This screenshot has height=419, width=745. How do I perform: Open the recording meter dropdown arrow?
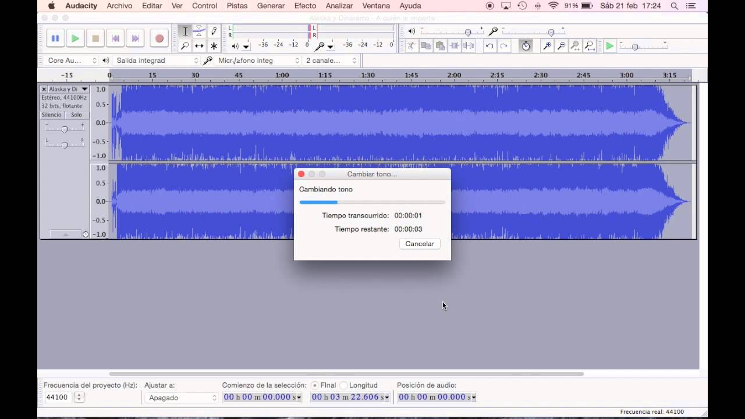[x=331, y=46]
